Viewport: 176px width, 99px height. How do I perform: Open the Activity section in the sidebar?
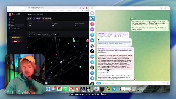coord(13,31)
